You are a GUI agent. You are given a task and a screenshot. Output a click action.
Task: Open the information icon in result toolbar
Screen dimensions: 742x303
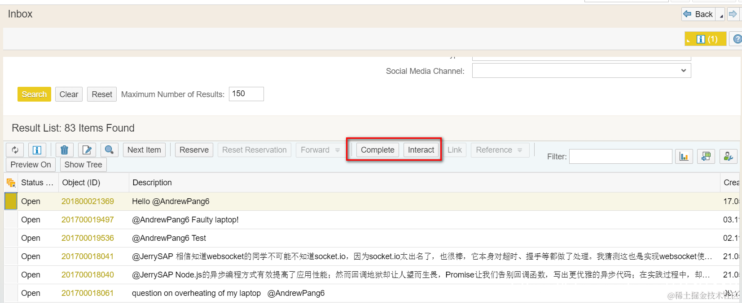click(x=37, y=150)
